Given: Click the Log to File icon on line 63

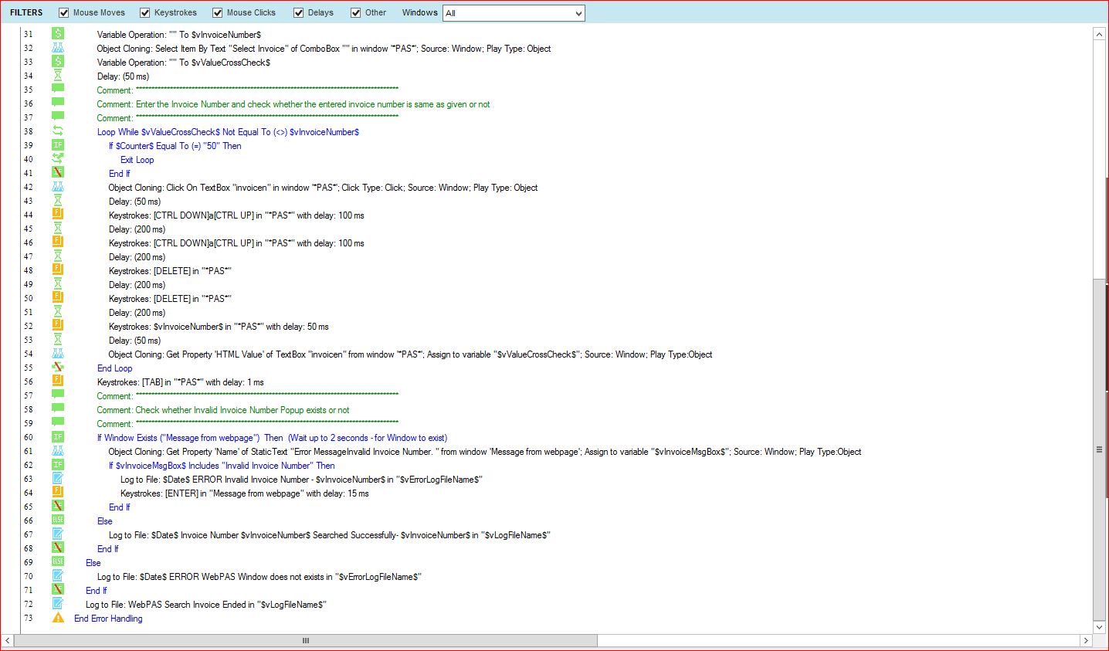Looking at the screenshot, I should click(x=58, y=479).
